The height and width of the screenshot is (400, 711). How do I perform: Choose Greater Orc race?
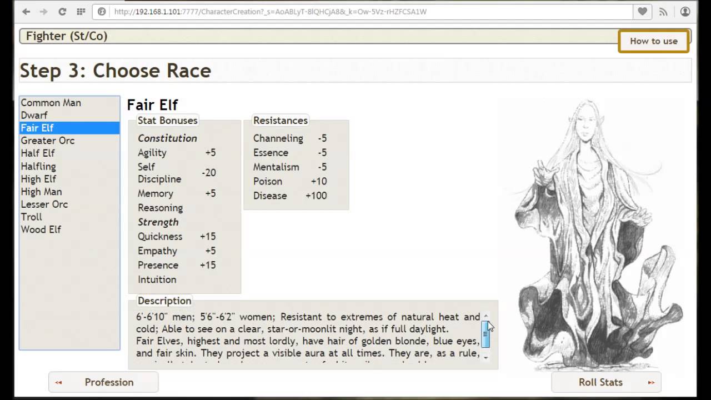69,141
